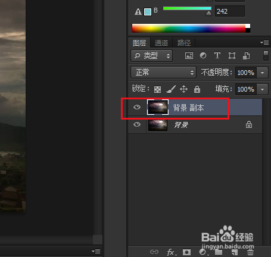Image resolution: width=271 pixels, height=257 pixels.
Task: Filter layers by shape layer icon
Action: [x=232, y=55]
